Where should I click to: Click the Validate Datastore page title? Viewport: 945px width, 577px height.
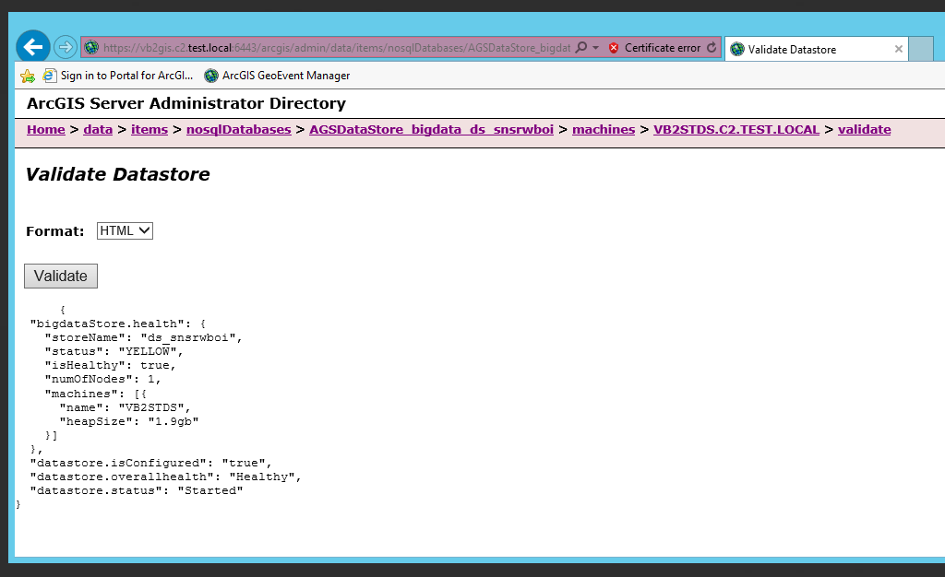coord(118,174)
